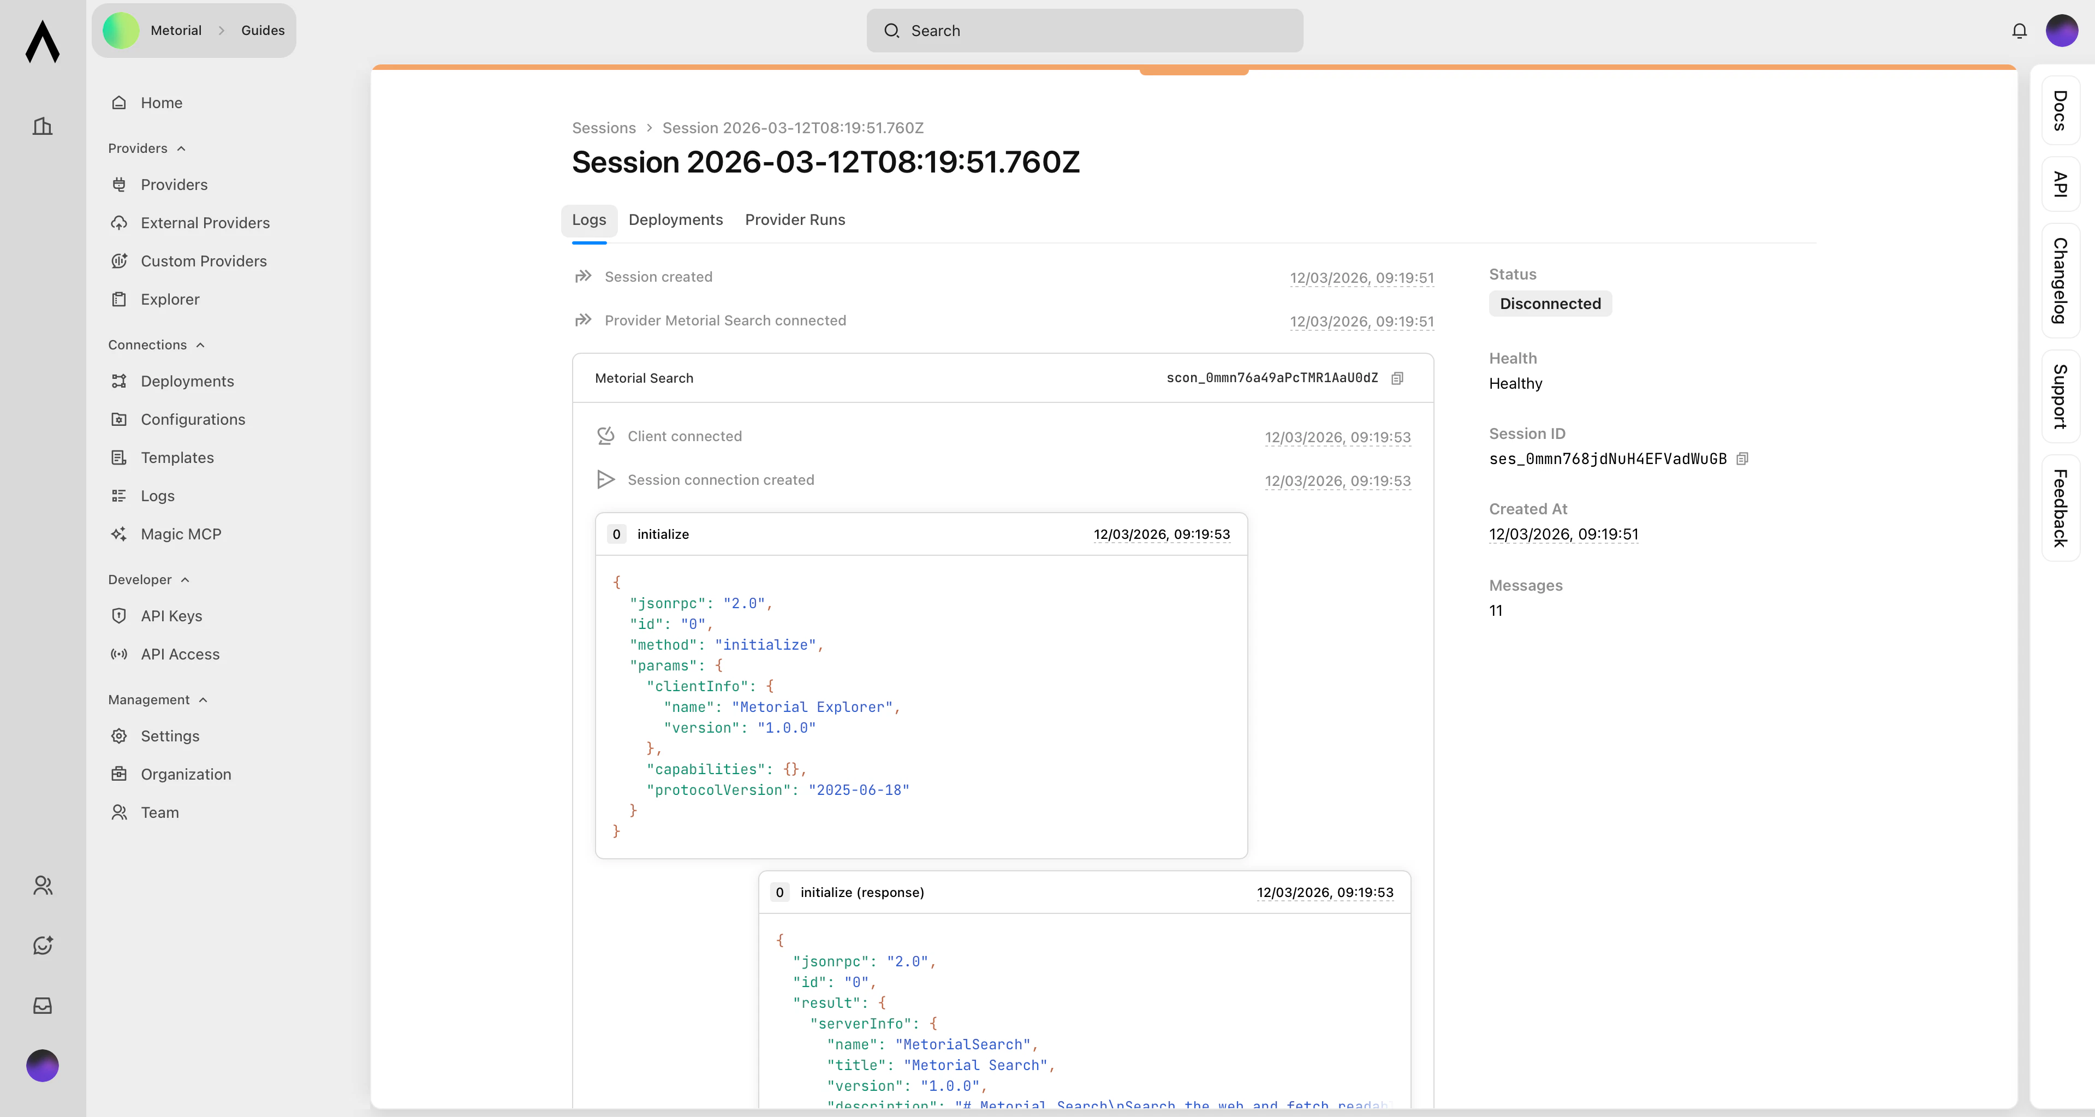Viewport: 2095px width, 1117px height.
Task: Click the chat sparkle icon in left rail
Action: [x=42, y=946]
